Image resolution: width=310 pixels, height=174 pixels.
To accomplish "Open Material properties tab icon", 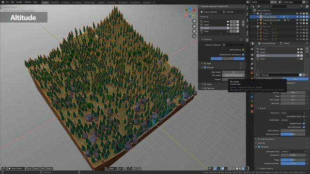I will click(252, 106).
